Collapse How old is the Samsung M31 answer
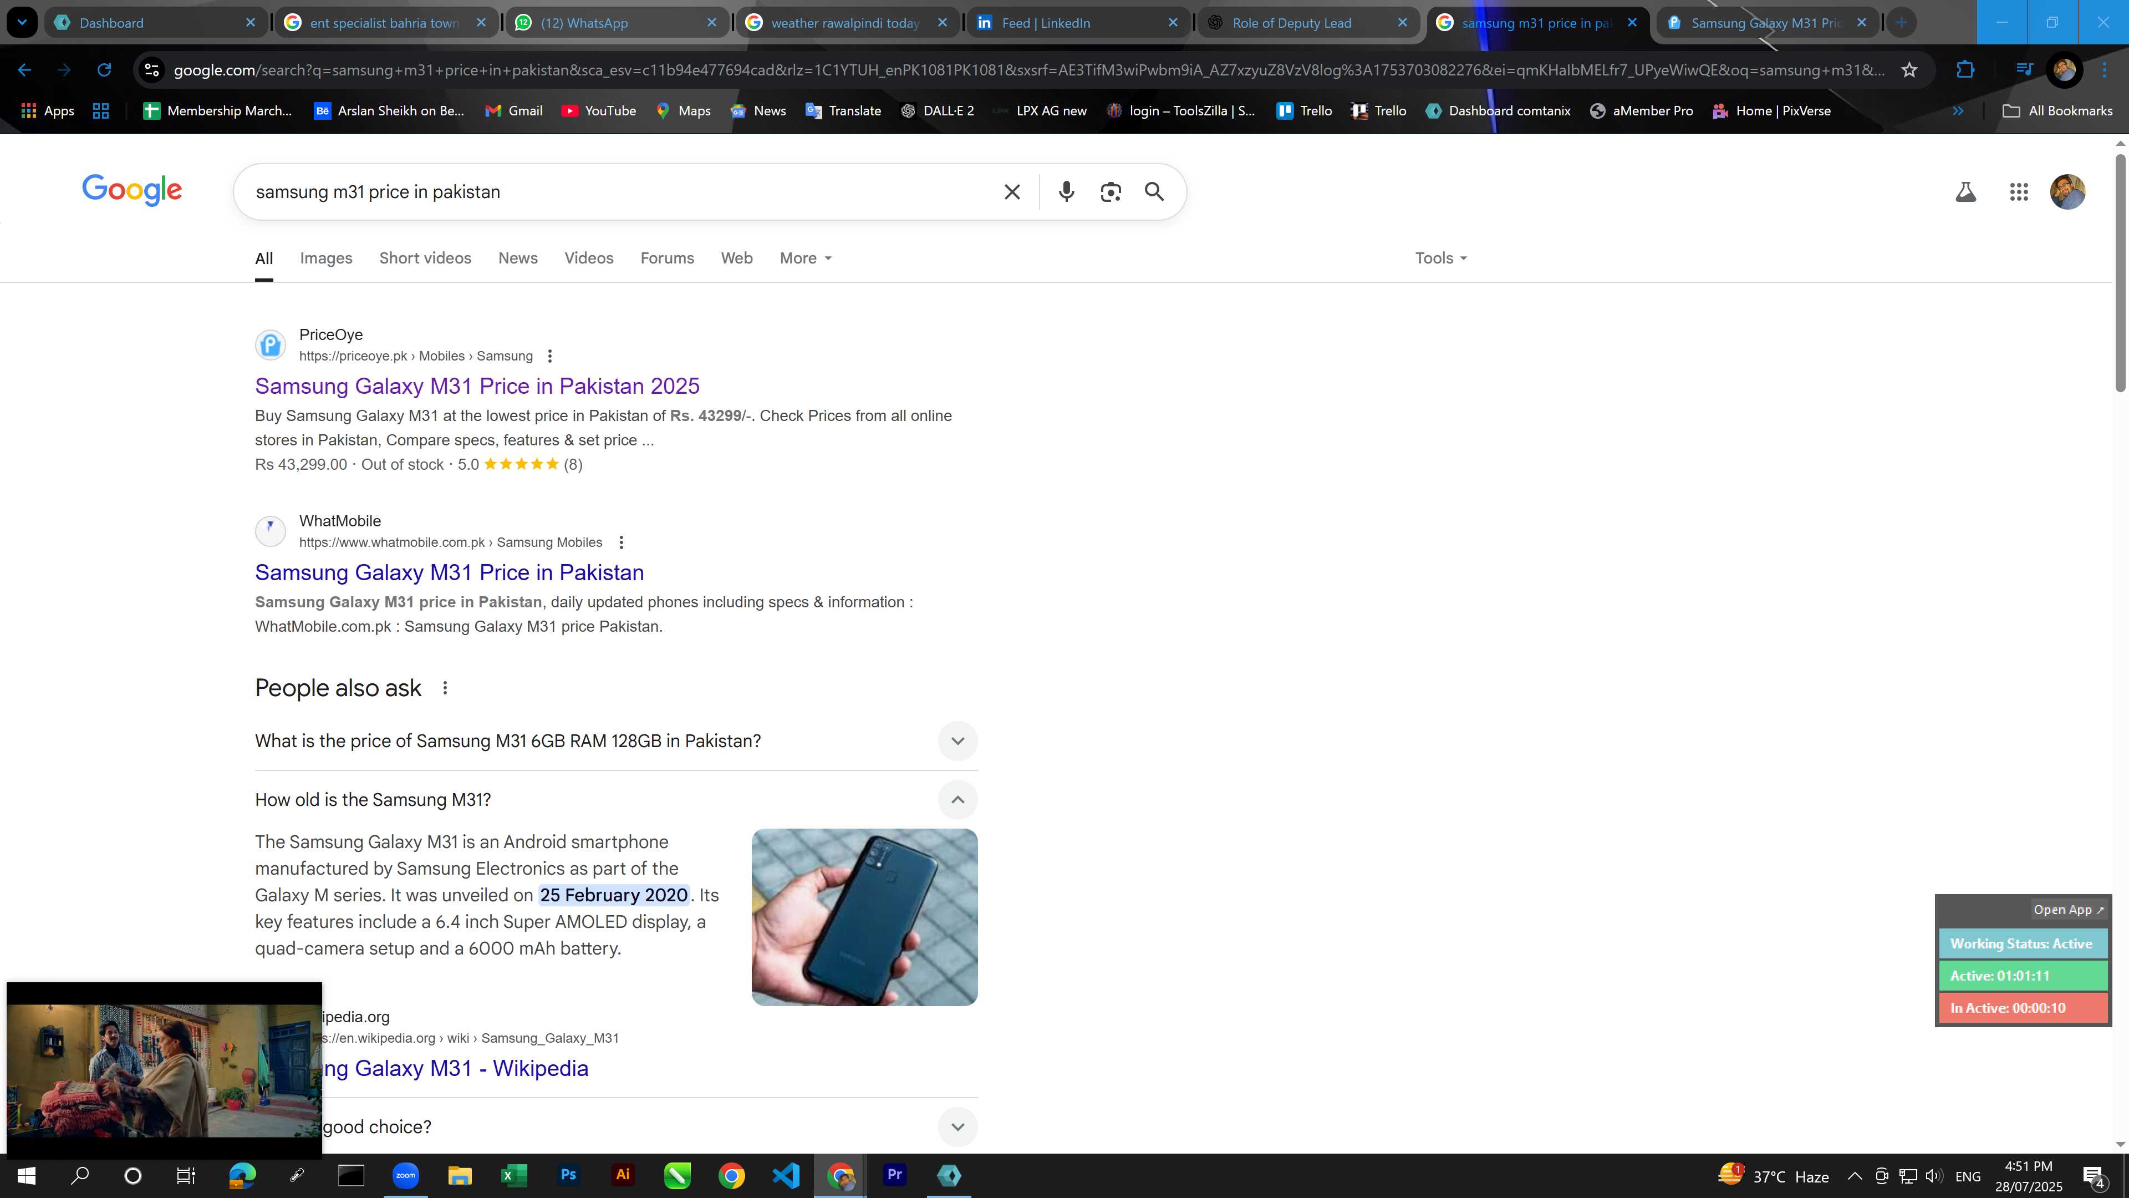Viewport: 2129px width, 1198px height. [x=957, y=799]
